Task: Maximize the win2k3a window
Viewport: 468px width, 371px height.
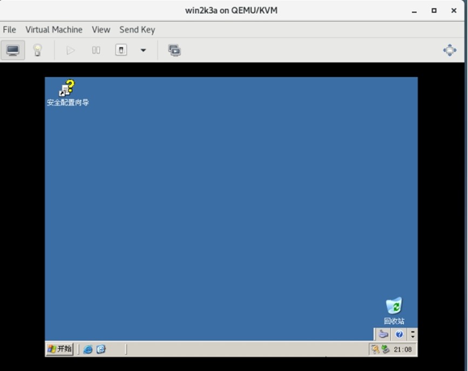Action: (x=434, y=11)
